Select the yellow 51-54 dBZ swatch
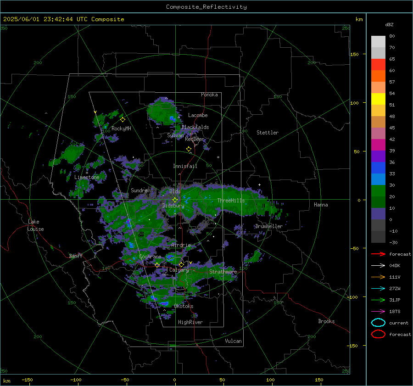This screenshot has height=386, width=413. pos(378,99)
